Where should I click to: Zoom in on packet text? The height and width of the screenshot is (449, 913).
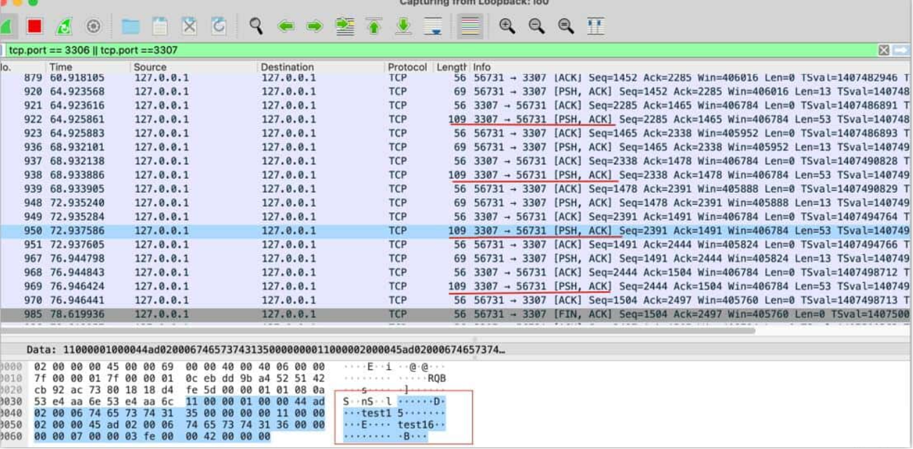[507, 26]
